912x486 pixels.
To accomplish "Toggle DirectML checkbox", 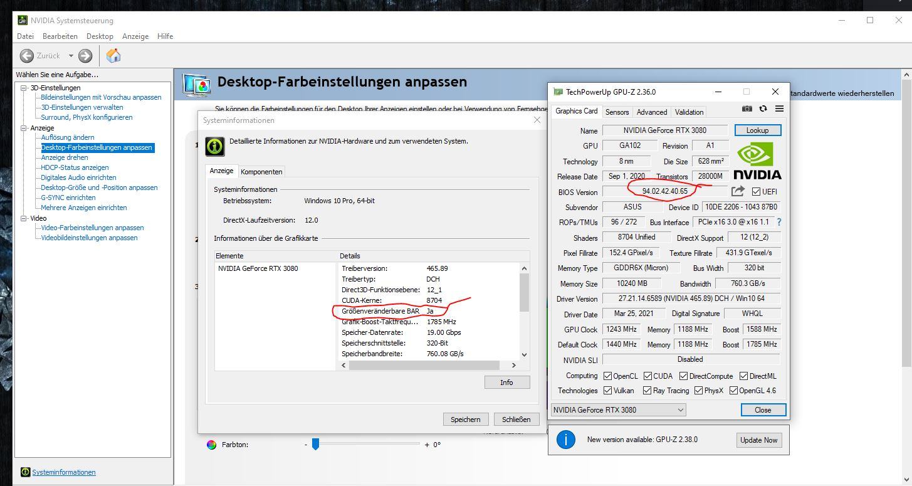I will coord(743,376).
